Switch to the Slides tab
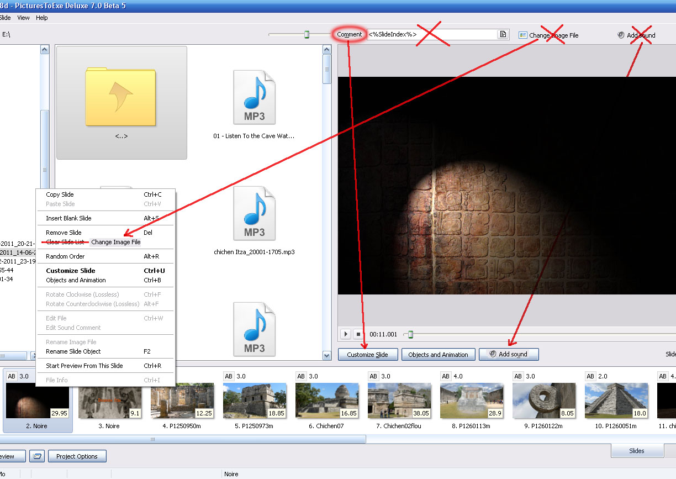This screenshot has height=479, width=676. [x=636, y=451]
